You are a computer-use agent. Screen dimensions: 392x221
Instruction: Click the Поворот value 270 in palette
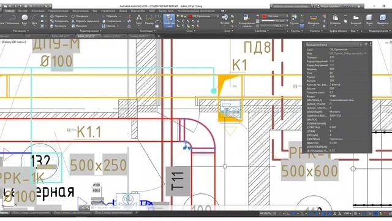(332, 57)
